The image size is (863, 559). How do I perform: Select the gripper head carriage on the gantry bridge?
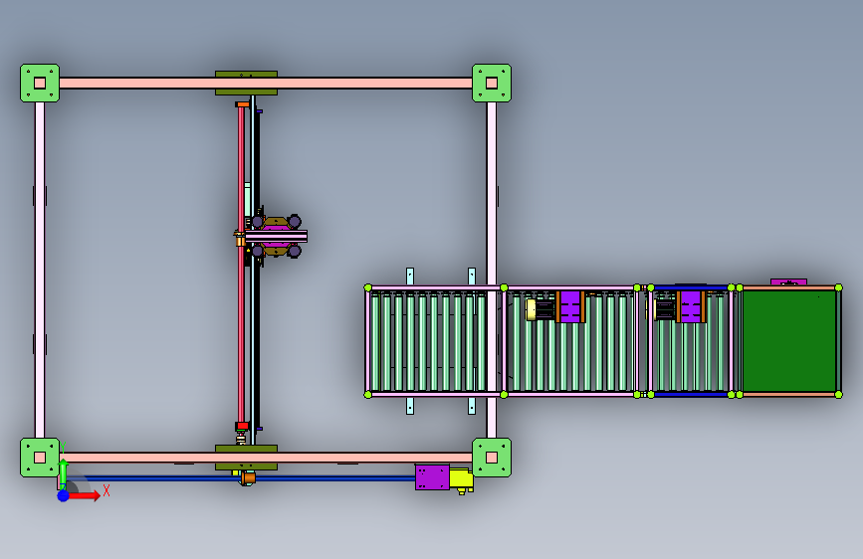click(275, 237)
